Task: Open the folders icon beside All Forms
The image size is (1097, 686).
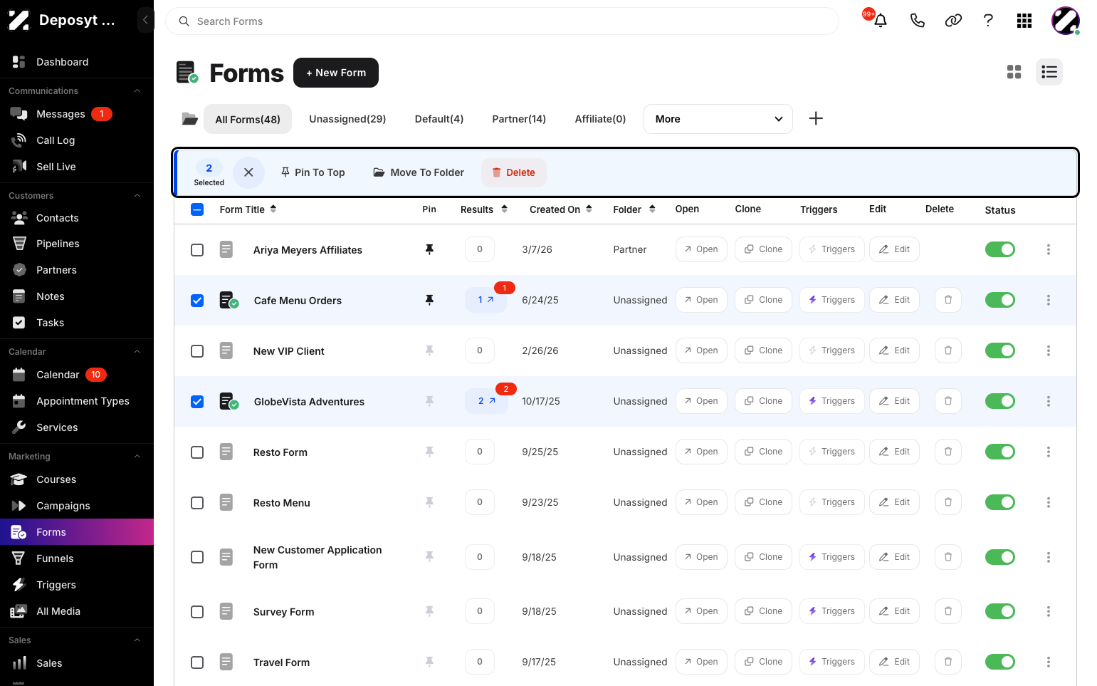Action: 189,119
